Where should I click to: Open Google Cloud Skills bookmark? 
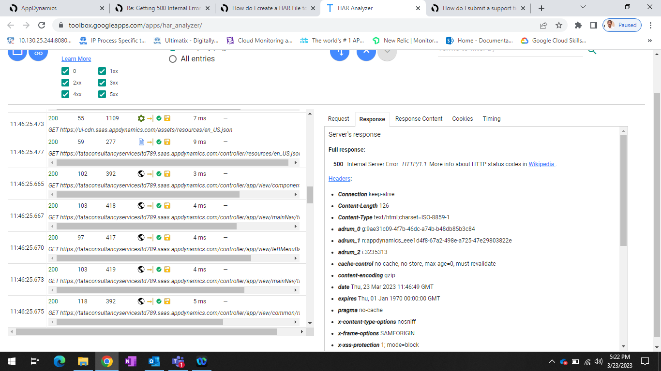coord(554,41)
